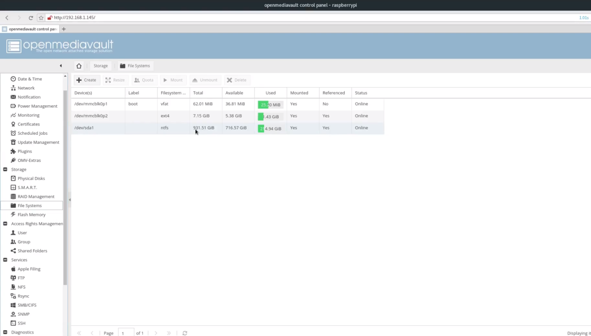Click the Unmount toolbar button

pyautogui.click(x=205, y=80)
